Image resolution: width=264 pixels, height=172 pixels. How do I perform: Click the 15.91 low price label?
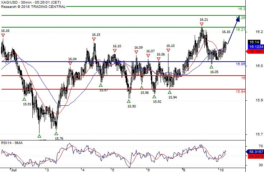[x=27, y=104]
